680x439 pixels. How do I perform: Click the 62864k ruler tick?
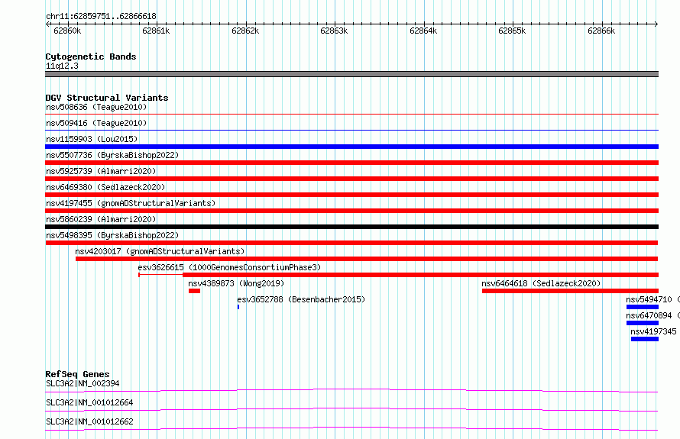[423, 31]
